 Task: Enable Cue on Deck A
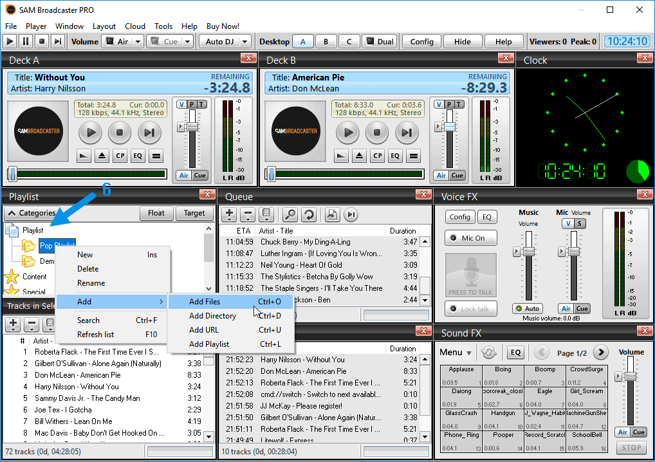click(x=200, y=174)
